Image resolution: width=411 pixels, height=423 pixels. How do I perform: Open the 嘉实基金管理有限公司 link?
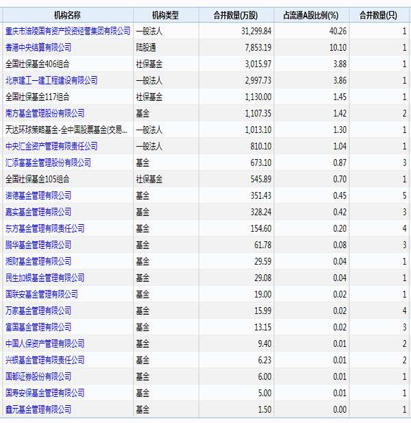pos(38,212)
